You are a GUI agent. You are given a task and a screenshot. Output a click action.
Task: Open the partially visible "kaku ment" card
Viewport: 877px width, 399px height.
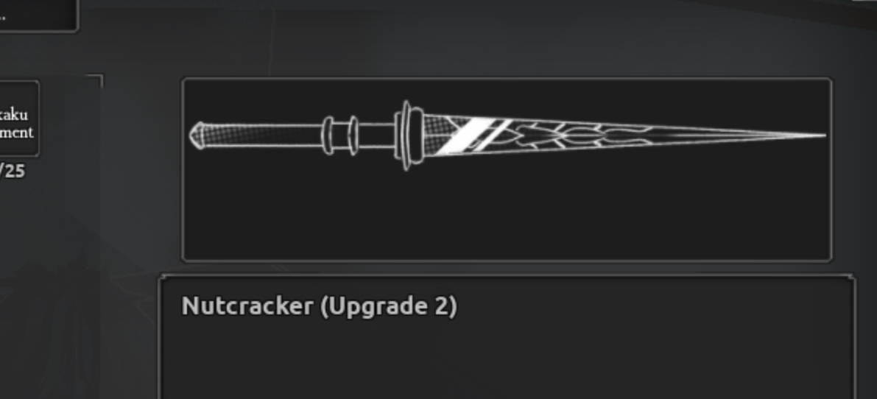[x=18, y=119]
